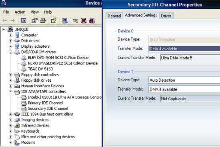
Task: Click the Help toolbar icon
Action: [54, 21]
